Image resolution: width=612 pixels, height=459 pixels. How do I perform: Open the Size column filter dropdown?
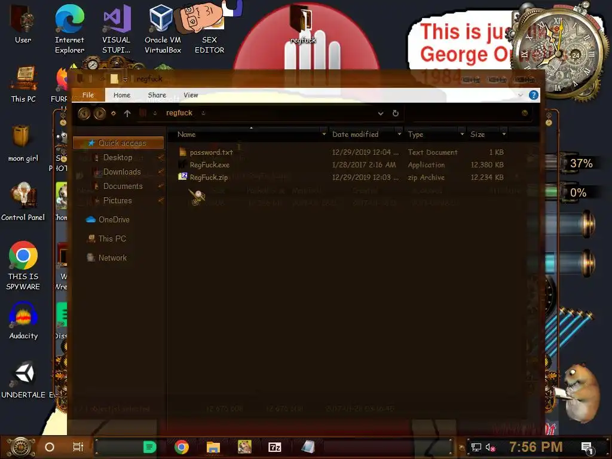504,134
